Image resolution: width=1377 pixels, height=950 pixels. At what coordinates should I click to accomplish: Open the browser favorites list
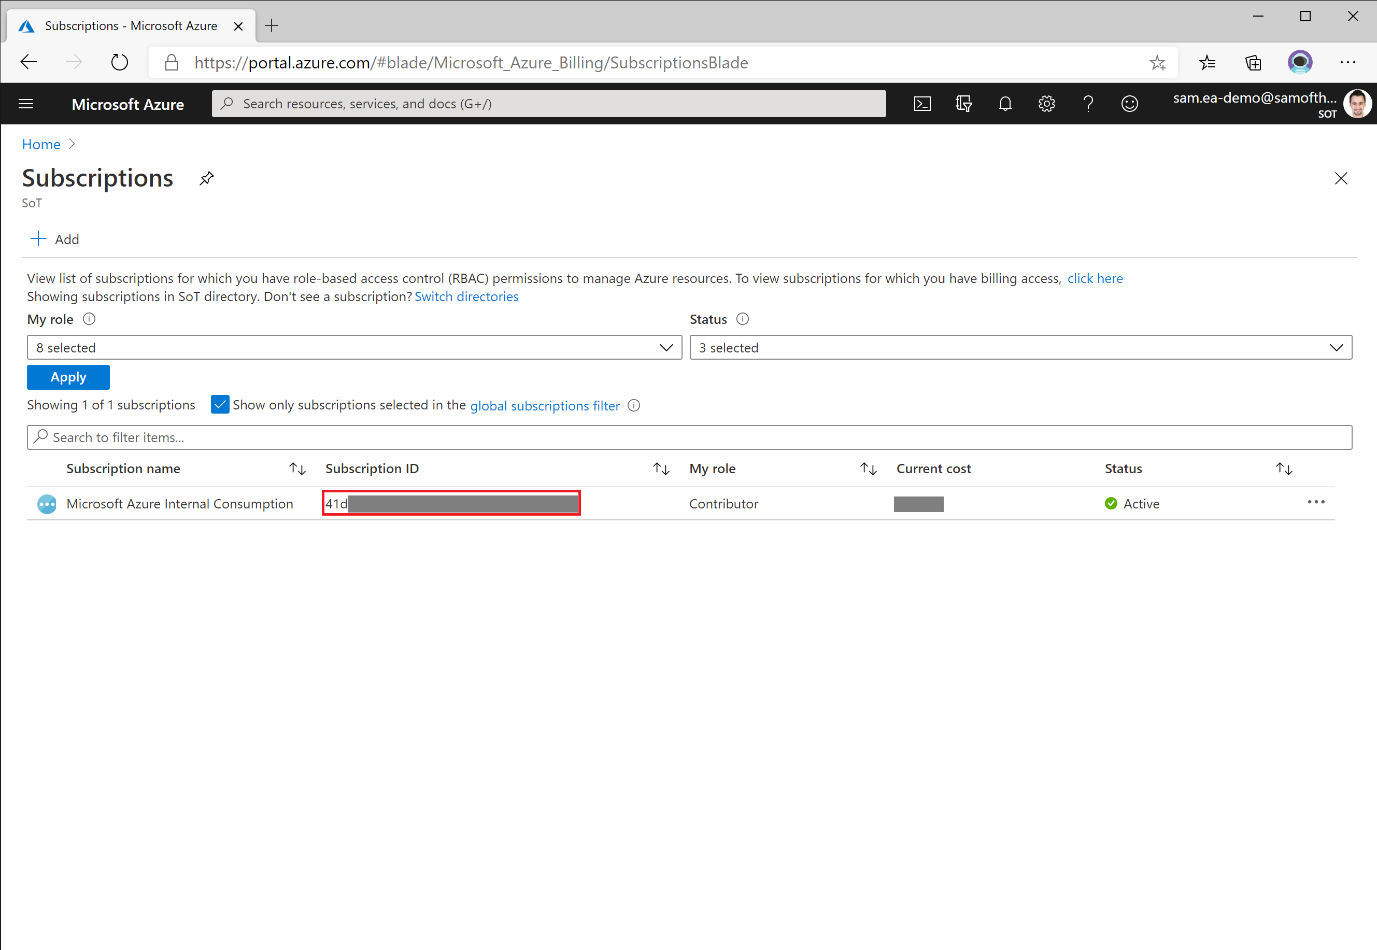1207,62
